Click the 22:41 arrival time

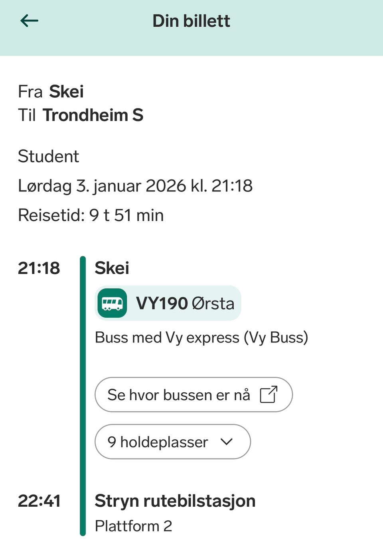pyautogui.click(x=39, y=501)
